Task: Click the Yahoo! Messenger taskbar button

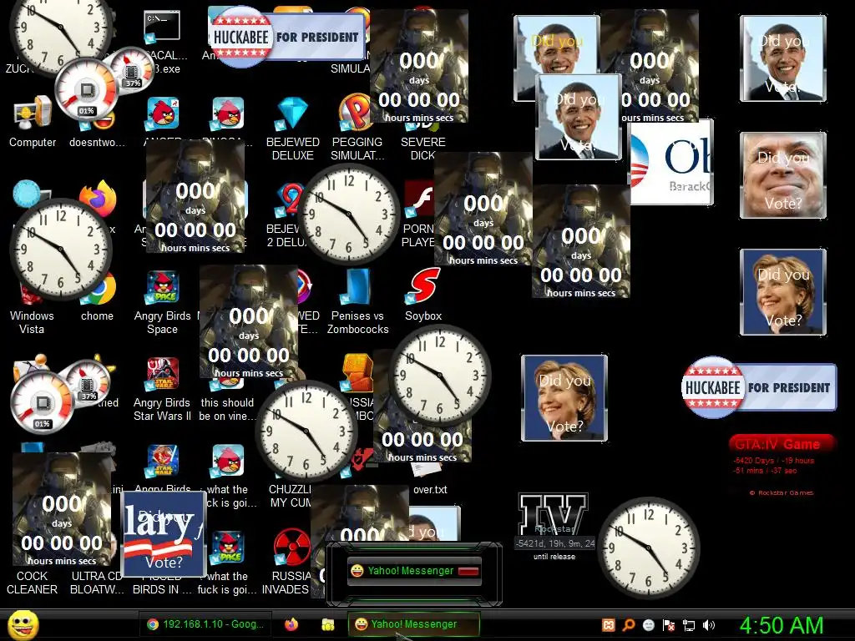Action: 413,624
